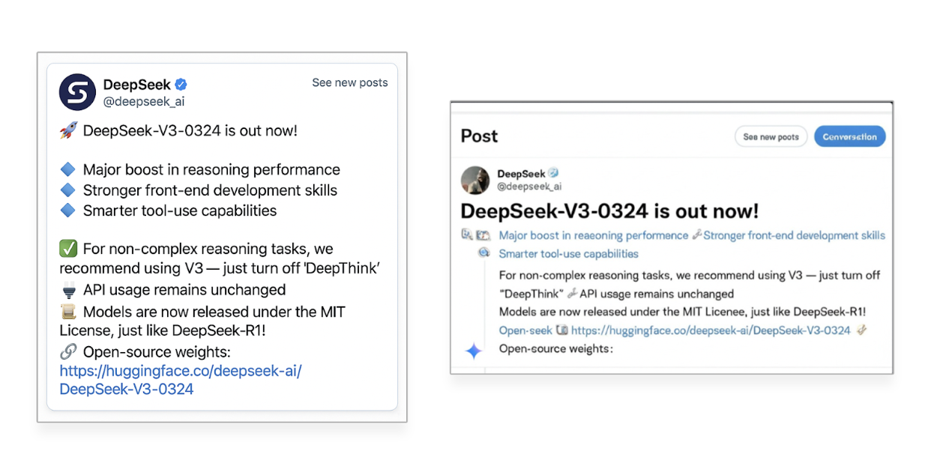
Task: Click the blue sparkle star icon in right post
Action: 474,350
